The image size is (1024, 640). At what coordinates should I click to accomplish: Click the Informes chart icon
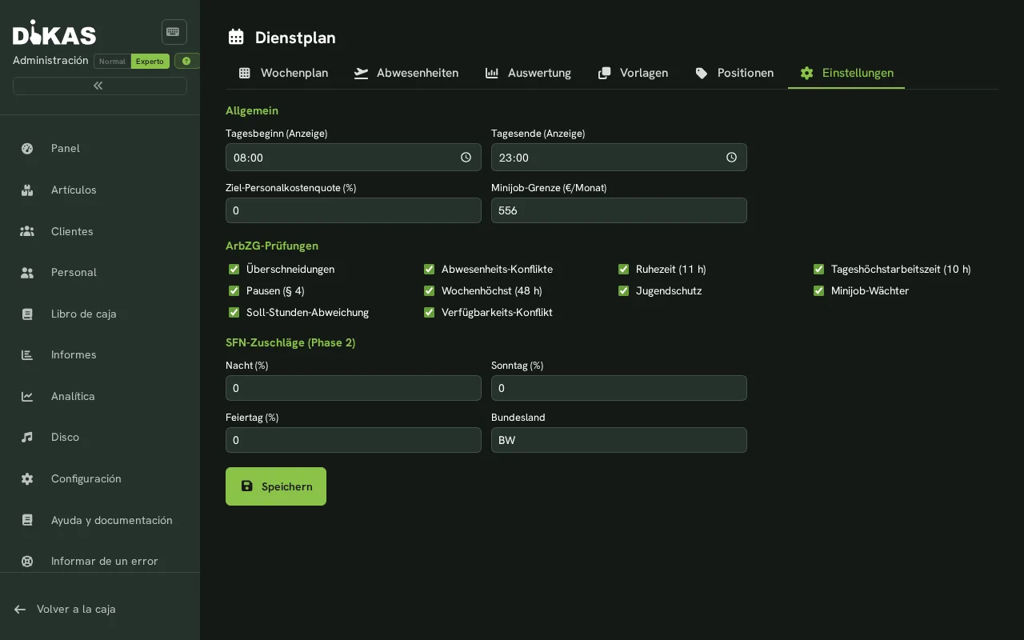pyautogui.click(x=27, y=354)
